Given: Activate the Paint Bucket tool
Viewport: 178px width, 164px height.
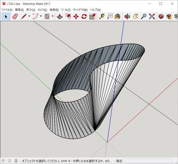Looking at the screenshot, I should click(118, 17).
